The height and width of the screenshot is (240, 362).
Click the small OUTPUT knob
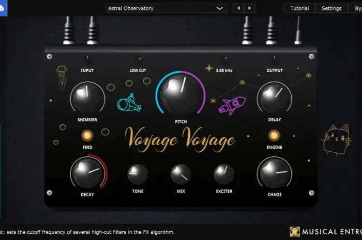tap(275, 60)
